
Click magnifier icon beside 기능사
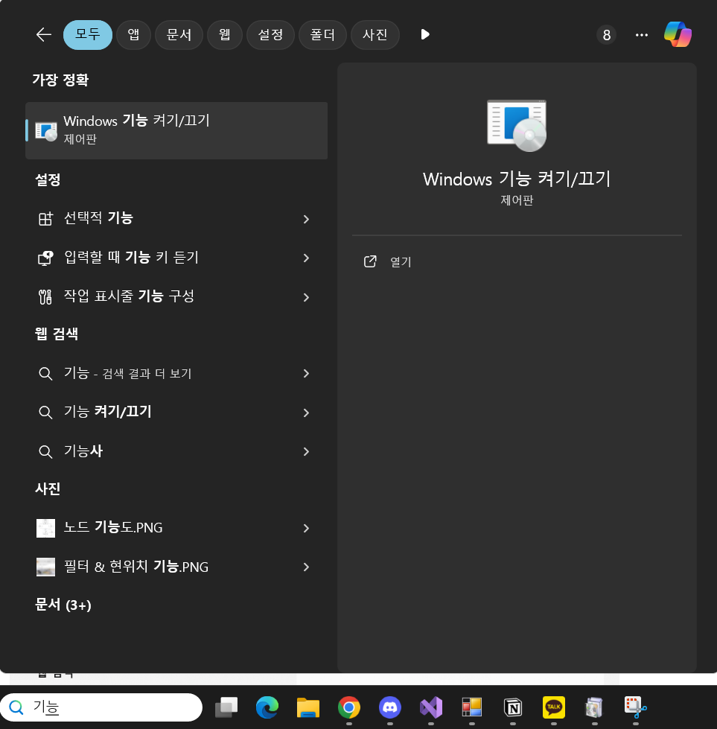point(45,451)
